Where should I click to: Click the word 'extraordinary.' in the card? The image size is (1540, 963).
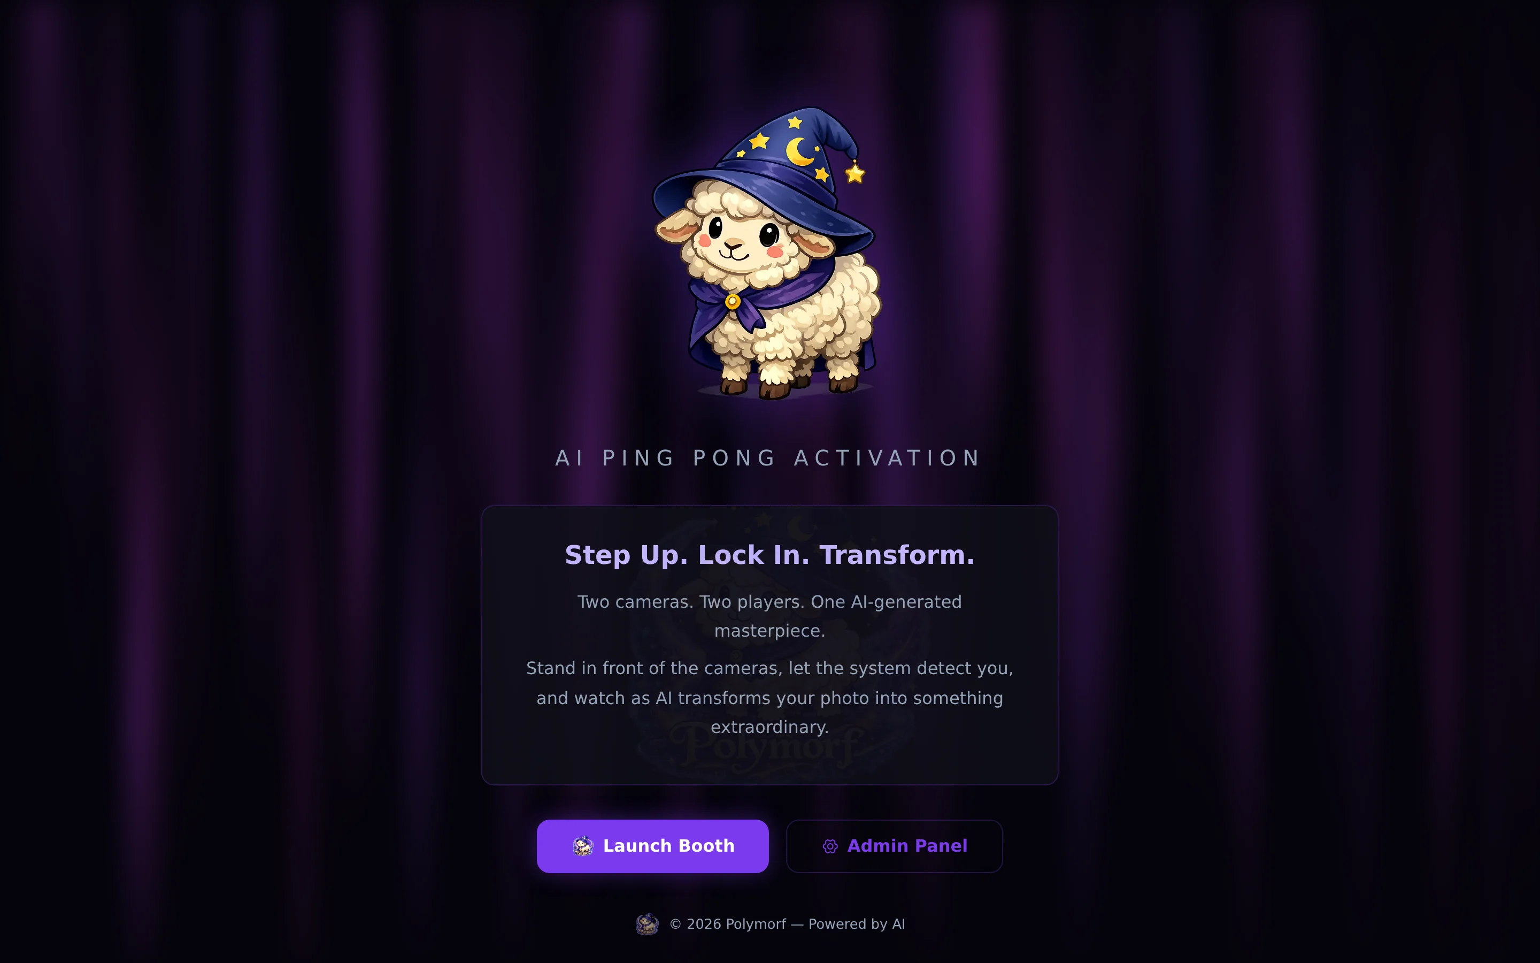(x=769, y=728)
